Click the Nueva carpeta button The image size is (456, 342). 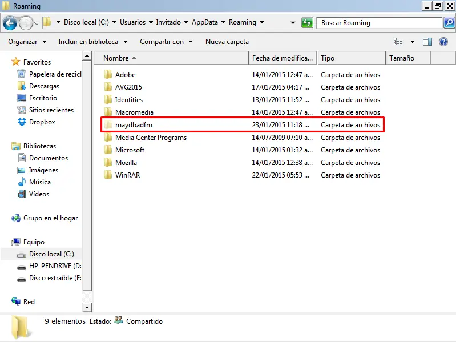[x=227, y=42]
